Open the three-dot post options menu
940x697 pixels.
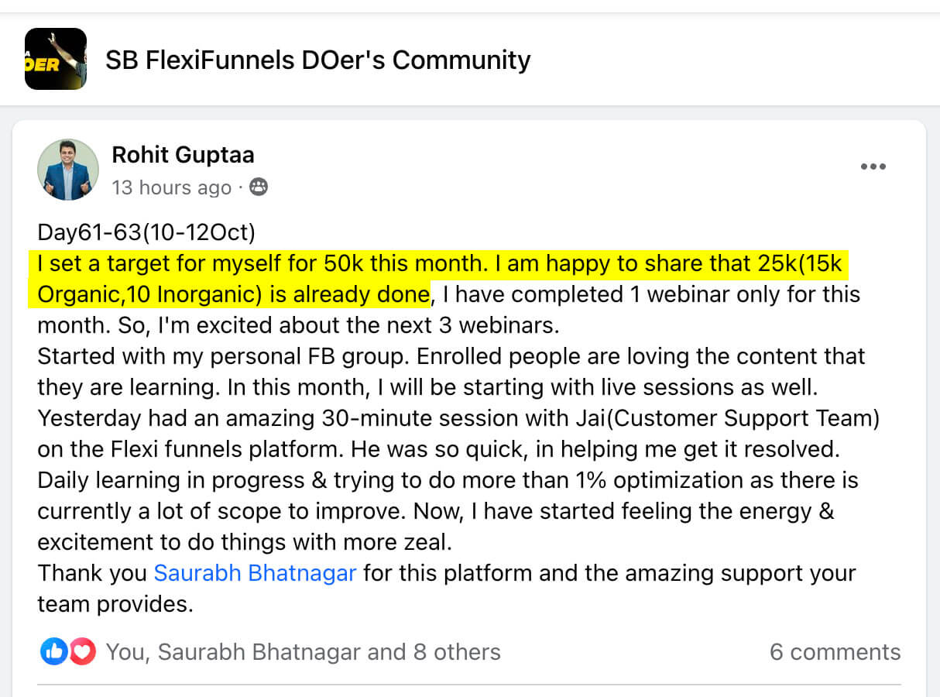tap(873, 167)
